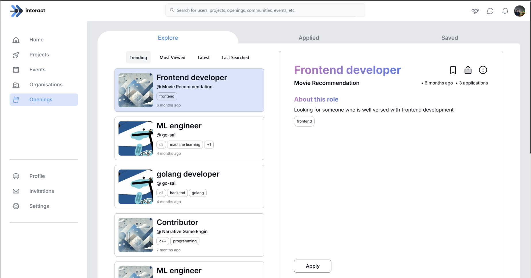
Task: Open Invitations in sidebar
Action: tap(41, 191)
